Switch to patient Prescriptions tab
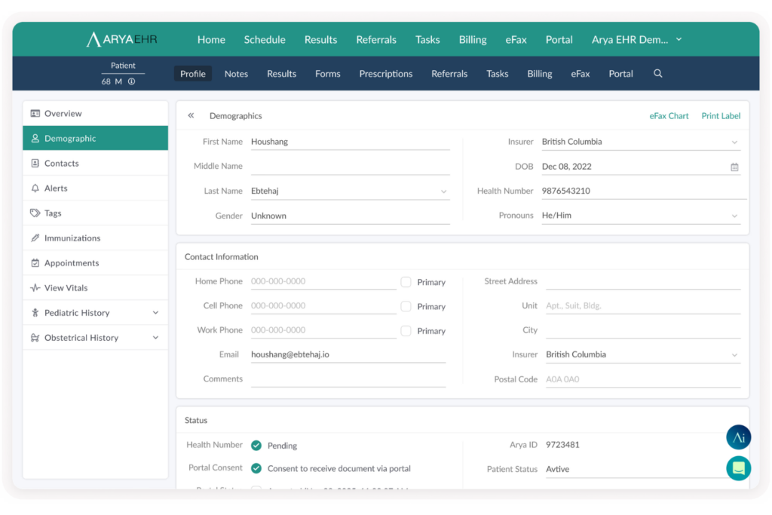The image size is (772, 515). (x=385, y=74)
